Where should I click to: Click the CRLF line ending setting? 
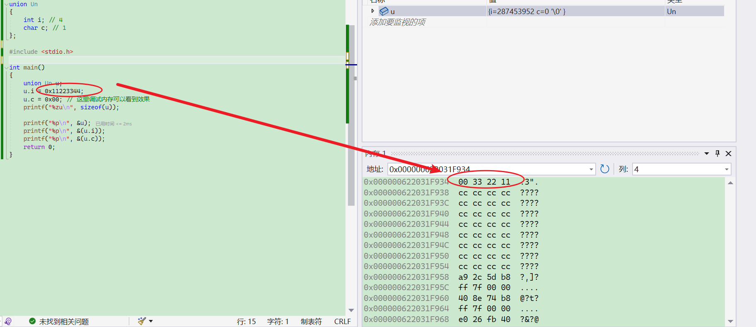point(342,321)
